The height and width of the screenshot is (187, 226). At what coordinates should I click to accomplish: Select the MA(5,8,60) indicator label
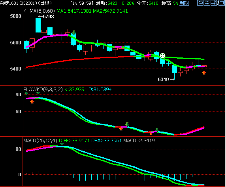[42, 11]
